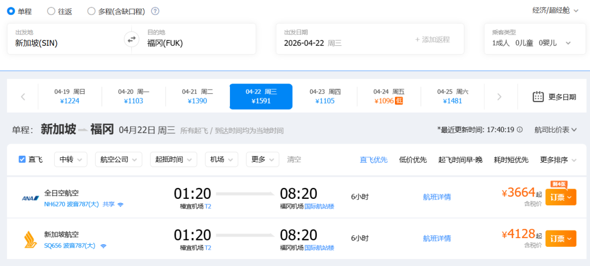Go to next dates with right arrow
590x266 pixels.
pyautogui.click(x=499, y=97)
